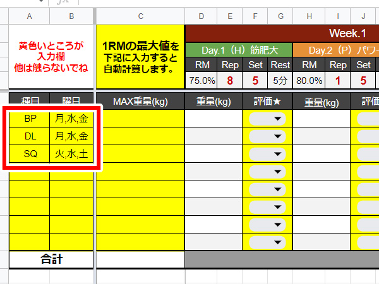
Task: Click the MAX重量(kg) column header cell
Action: tap(140, 101)
